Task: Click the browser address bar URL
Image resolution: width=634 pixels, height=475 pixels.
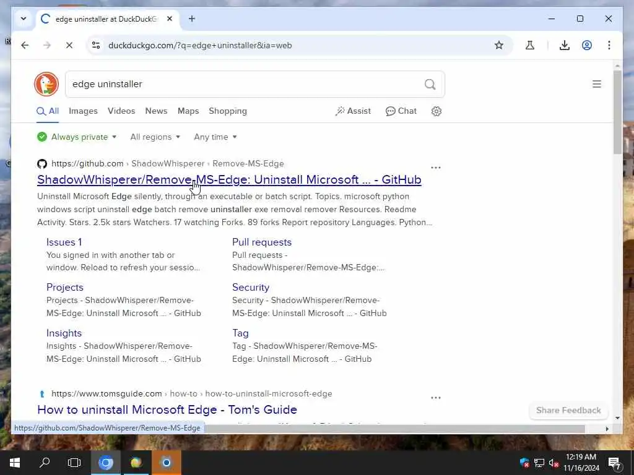Action: pyautogui.click(x=200, y=45)
